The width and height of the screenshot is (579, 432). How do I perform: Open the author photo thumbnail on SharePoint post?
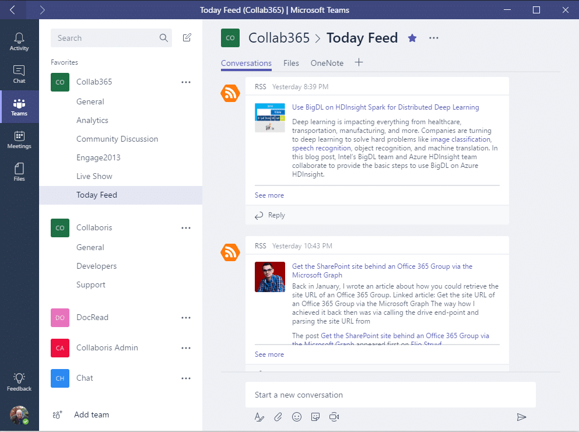(x=270, y=277)
